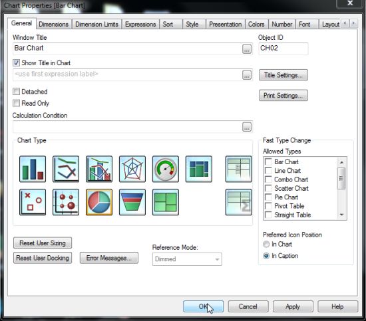Uncheck Show Title in Chart

click(x=16, y=62)
